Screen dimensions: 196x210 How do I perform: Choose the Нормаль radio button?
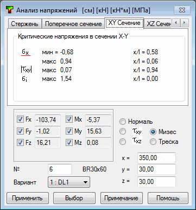[x=123, y=122]
